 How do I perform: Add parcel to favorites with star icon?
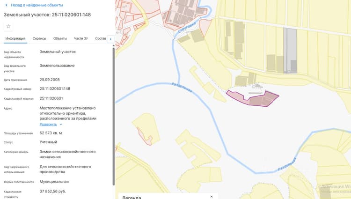point(8,26)
